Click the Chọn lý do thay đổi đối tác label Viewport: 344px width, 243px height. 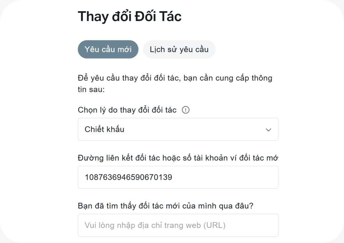coord(127,110)
